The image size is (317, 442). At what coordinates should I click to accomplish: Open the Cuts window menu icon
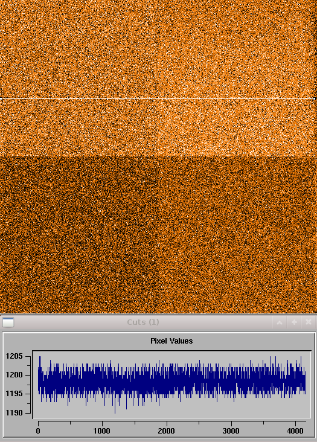(8, 322)
